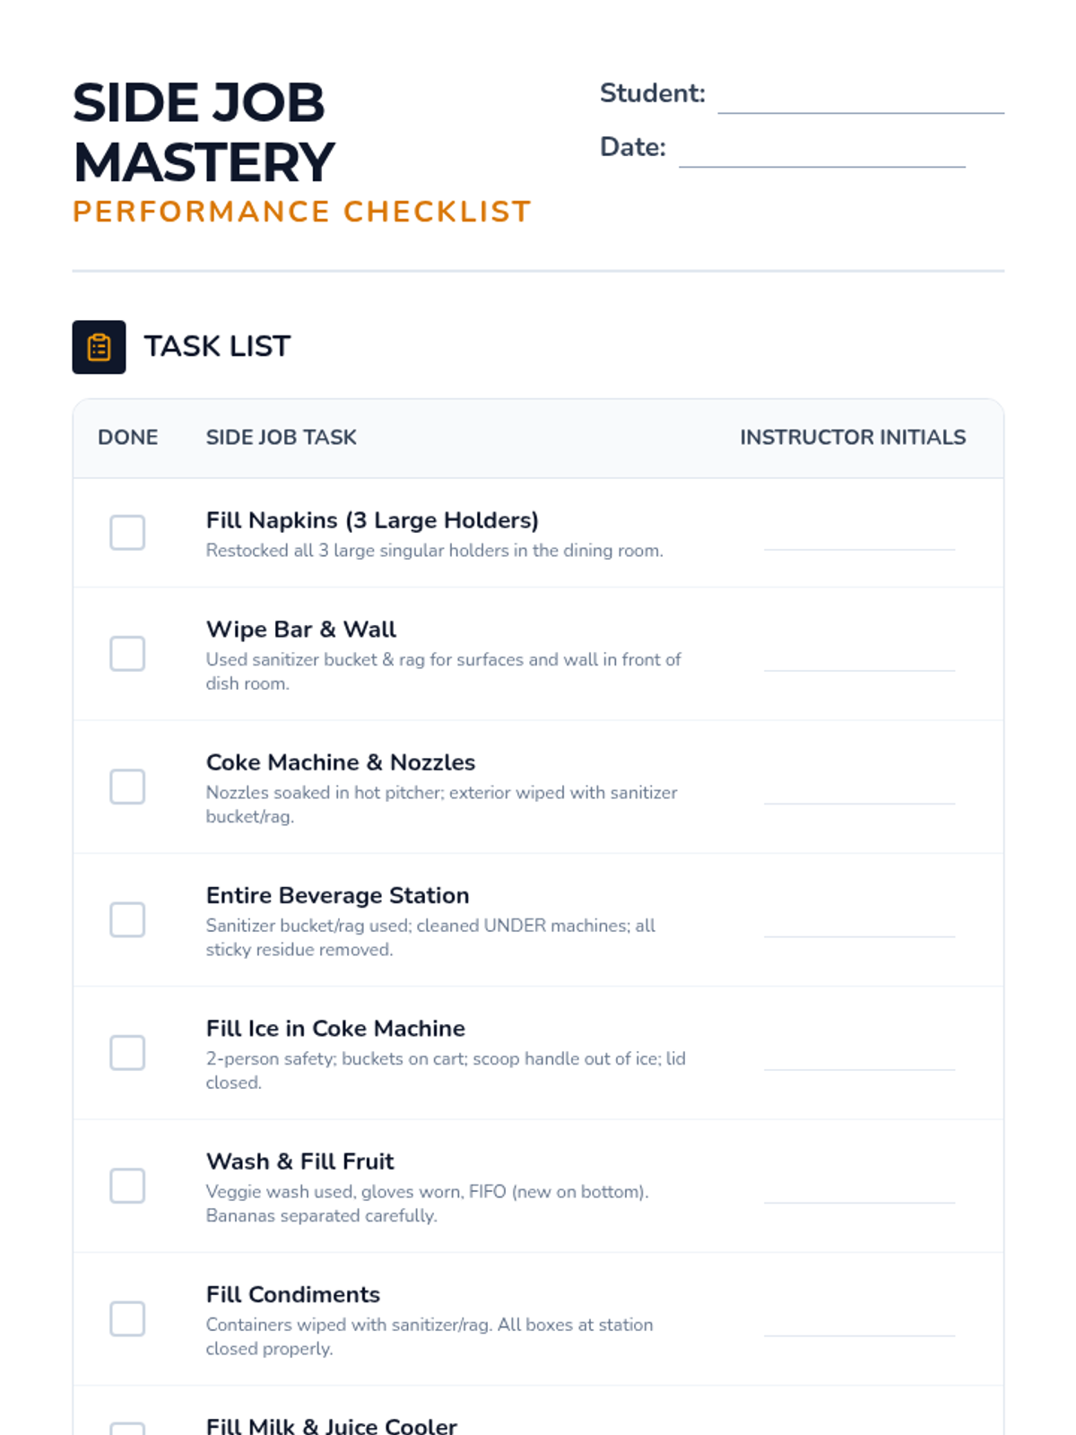
Task: Click the Side Job Task column header
Action: pos(281,438)
